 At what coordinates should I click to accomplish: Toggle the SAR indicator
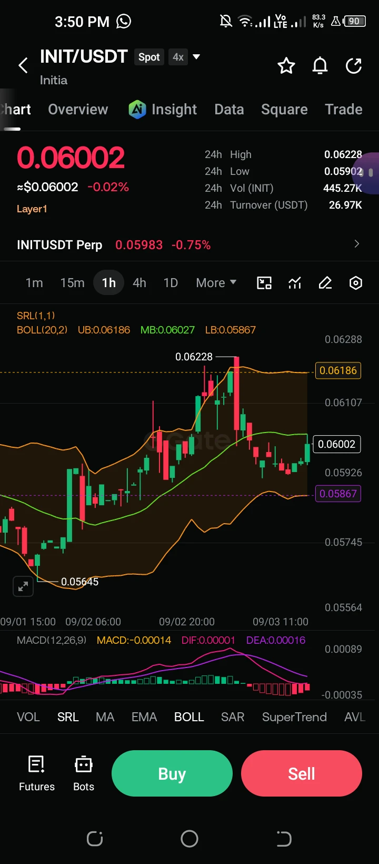[233, 717]
